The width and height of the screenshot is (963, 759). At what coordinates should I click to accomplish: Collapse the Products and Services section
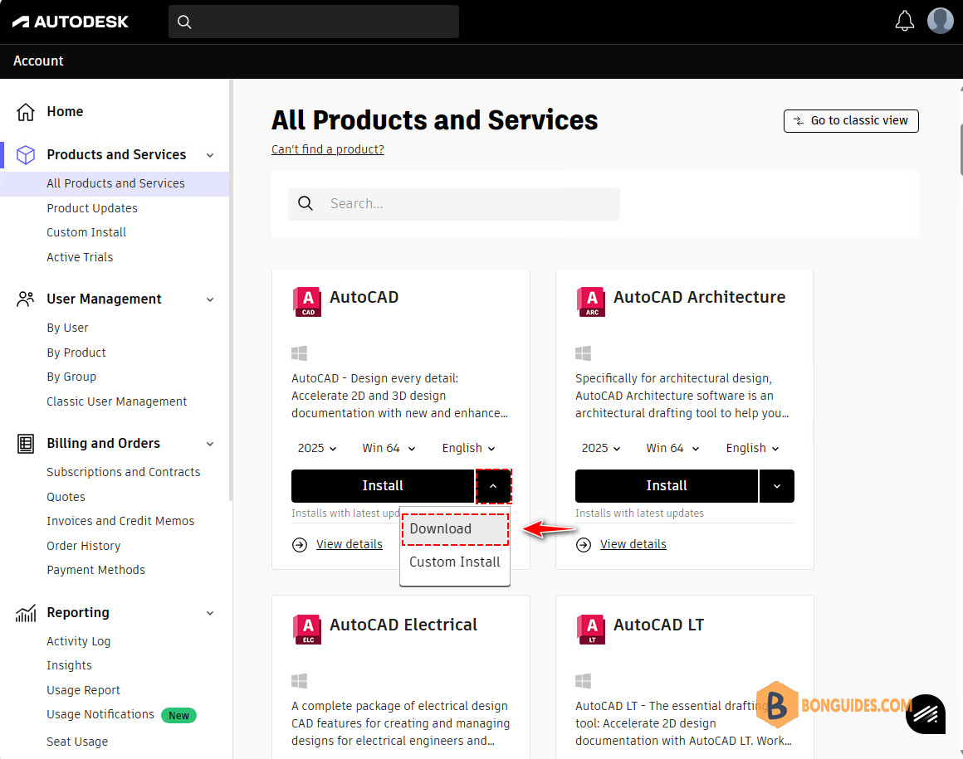tap(210, 155)
